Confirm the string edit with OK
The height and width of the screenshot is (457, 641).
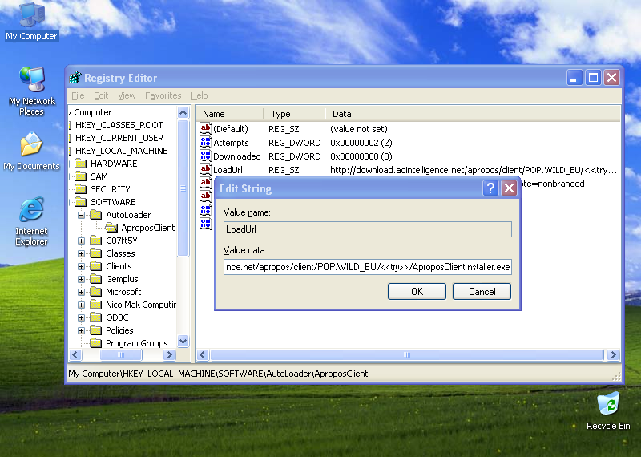pyautogui.click(x=417, y=291)
